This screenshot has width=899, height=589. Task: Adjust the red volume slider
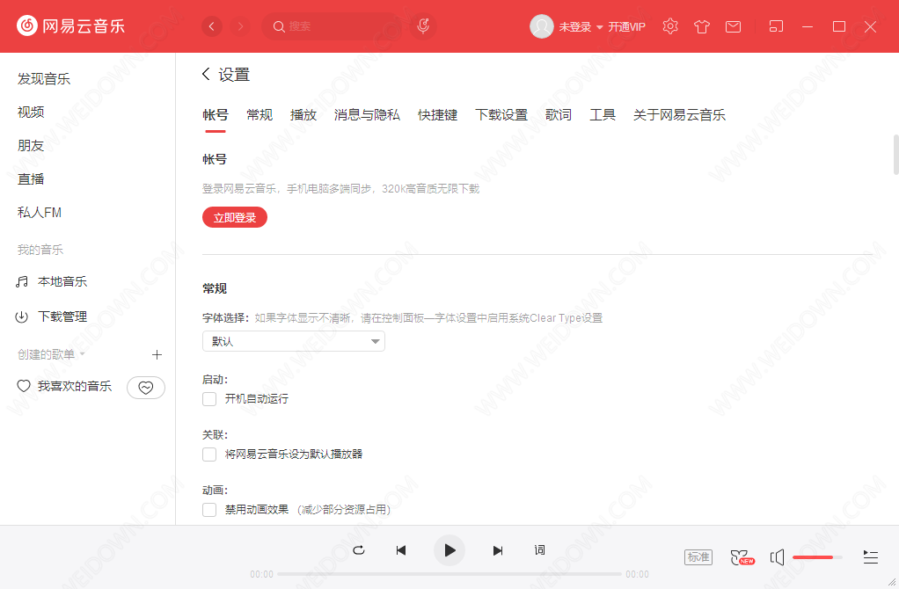(x=817, y=557)
